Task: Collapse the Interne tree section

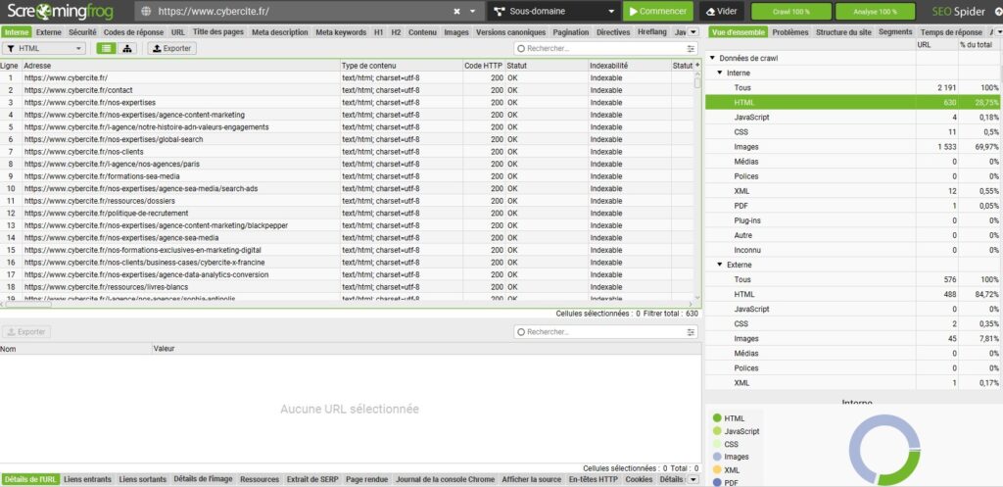Action: pos(720,73)
